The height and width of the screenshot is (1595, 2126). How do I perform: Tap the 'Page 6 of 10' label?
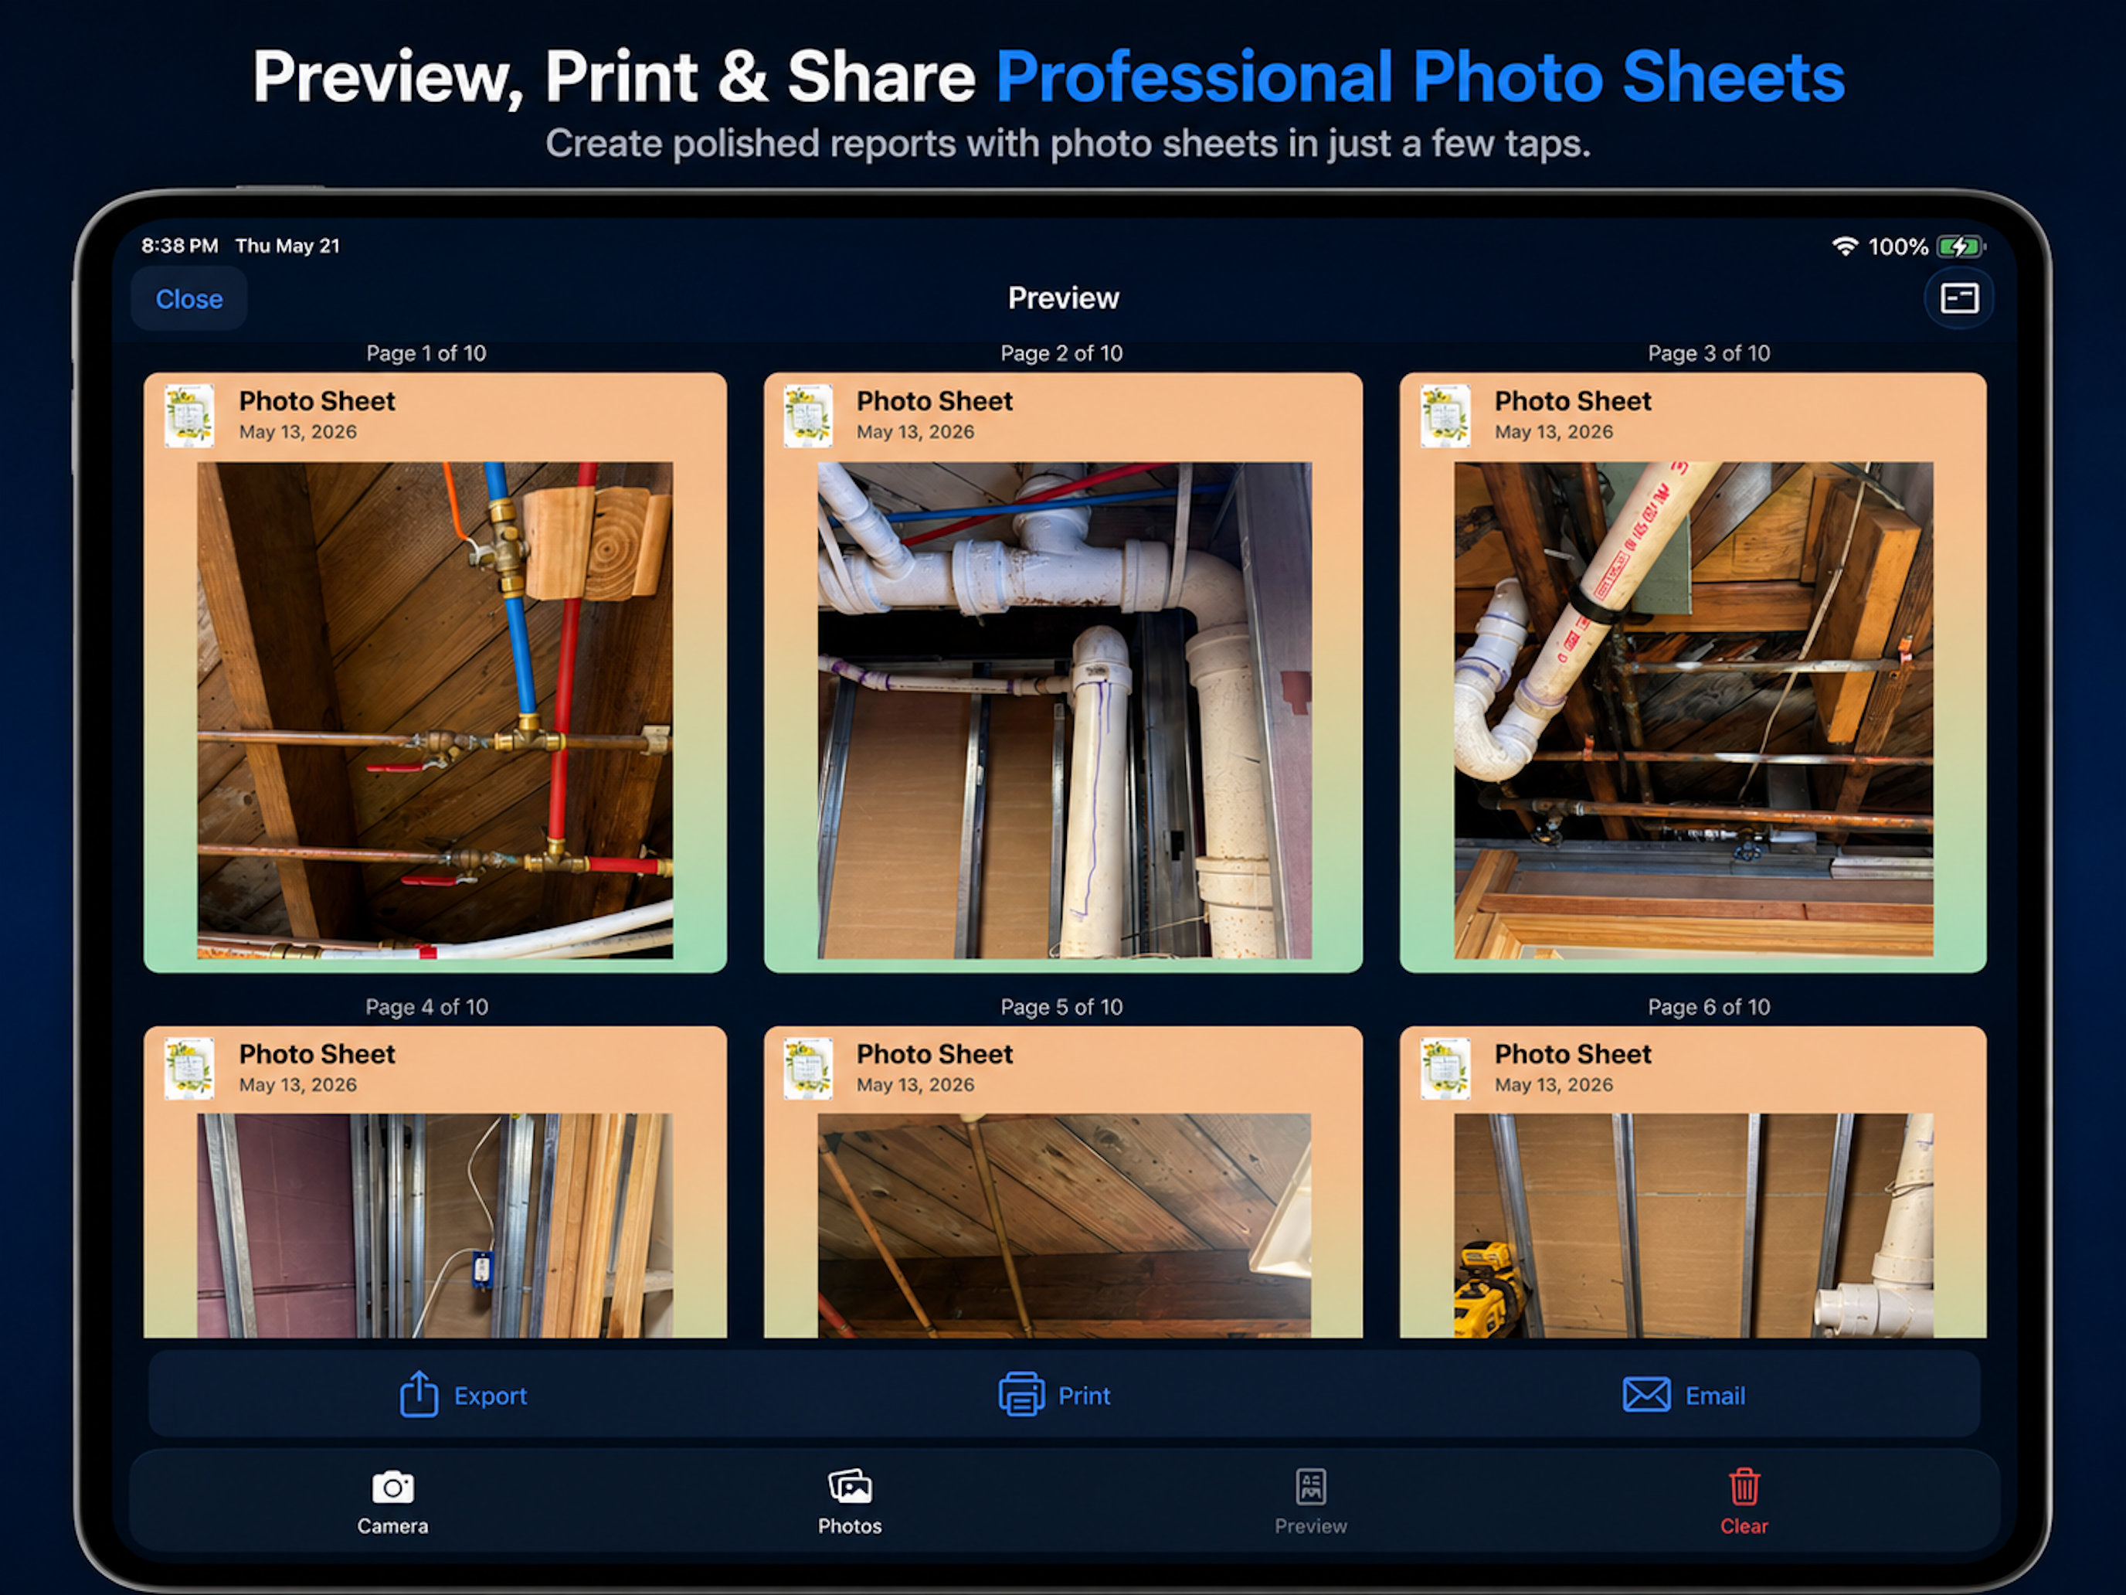pyautogui.click(x=1709, y=1007)
